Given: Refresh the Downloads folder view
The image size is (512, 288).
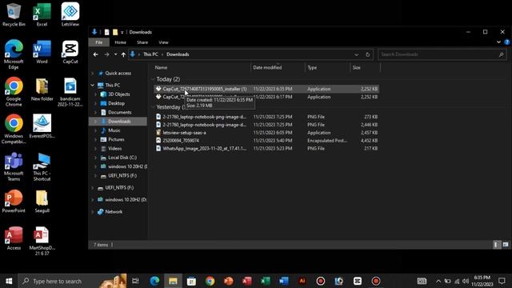Looking at the screenshot, I should point(367,54).
